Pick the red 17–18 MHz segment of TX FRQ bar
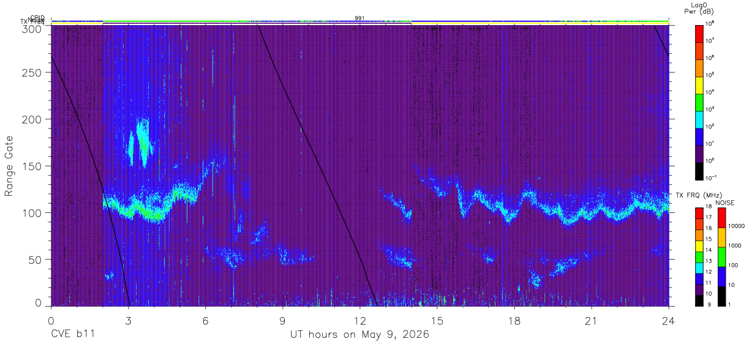This screenshot has height=347, width=752. coord(699,214)
